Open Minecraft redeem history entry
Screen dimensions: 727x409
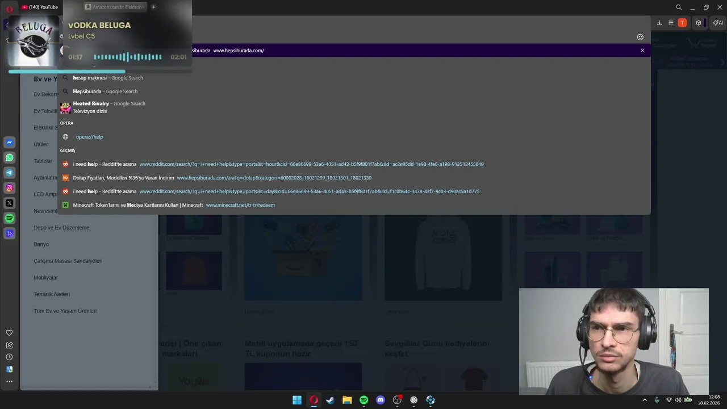pos(353,205)
